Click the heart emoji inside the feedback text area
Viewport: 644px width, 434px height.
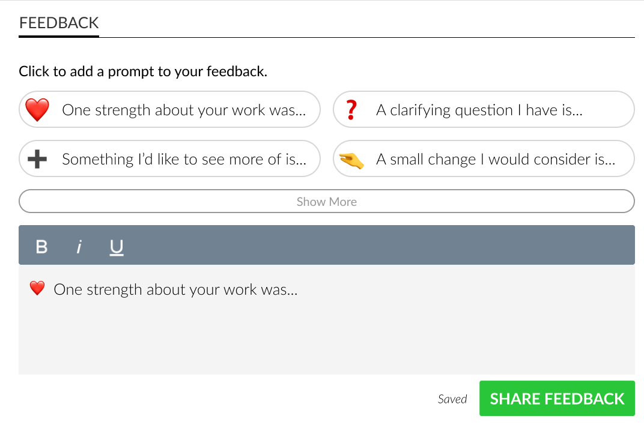[37, 289]
